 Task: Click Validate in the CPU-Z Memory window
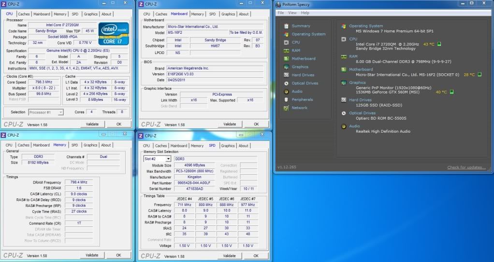(x=92, y=255)
